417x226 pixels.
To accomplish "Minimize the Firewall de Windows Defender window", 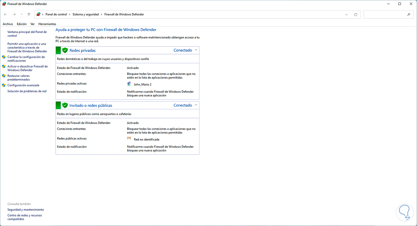I will tap(388, 4).
